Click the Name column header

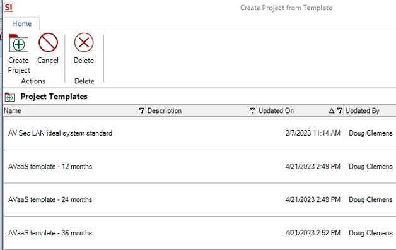pyautogui.click(x=74, y=110)
